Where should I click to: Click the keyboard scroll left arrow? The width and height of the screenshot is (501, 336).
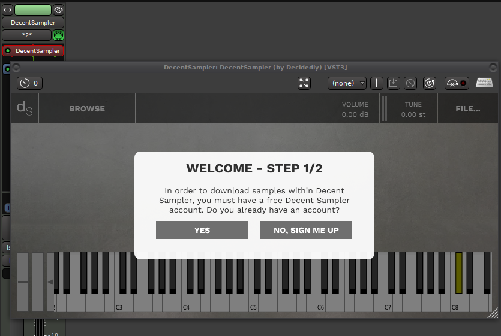point(50,282)
